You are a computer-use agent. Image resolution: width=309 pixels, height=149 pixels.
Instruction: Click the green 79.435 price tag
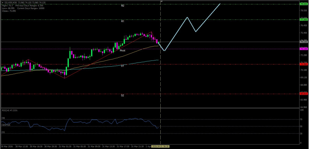(x=303, y=4)
